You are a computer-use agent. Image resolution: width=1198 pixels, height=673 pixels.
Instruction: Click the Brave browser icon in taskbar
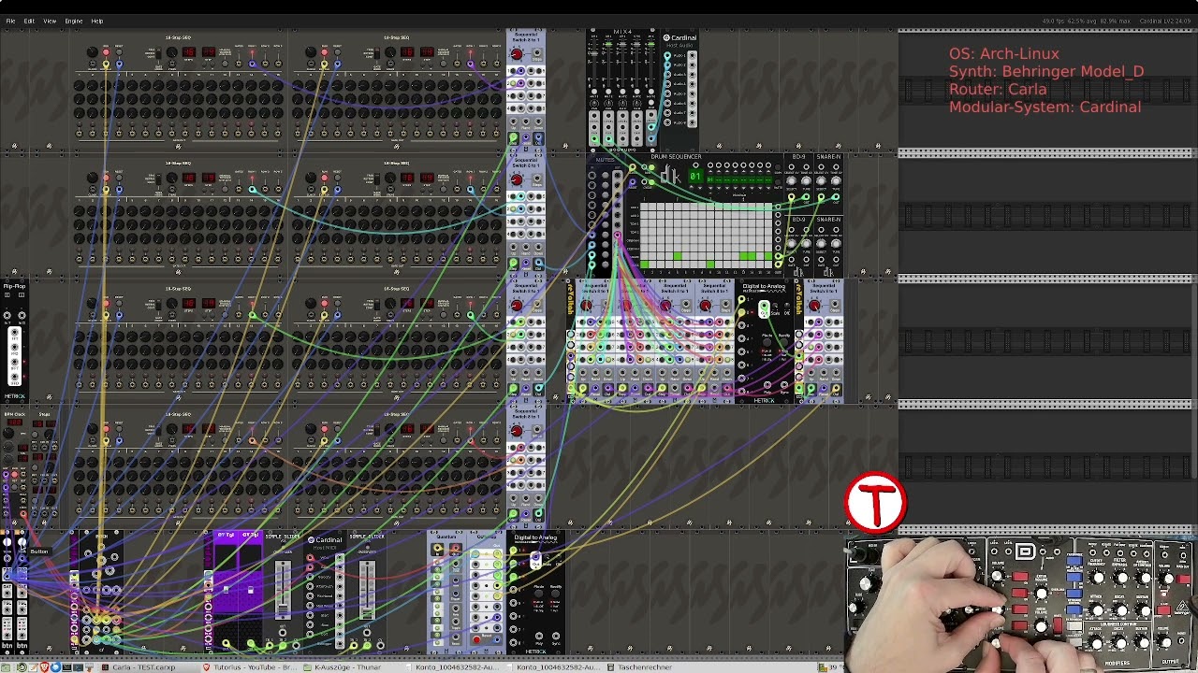43,667
